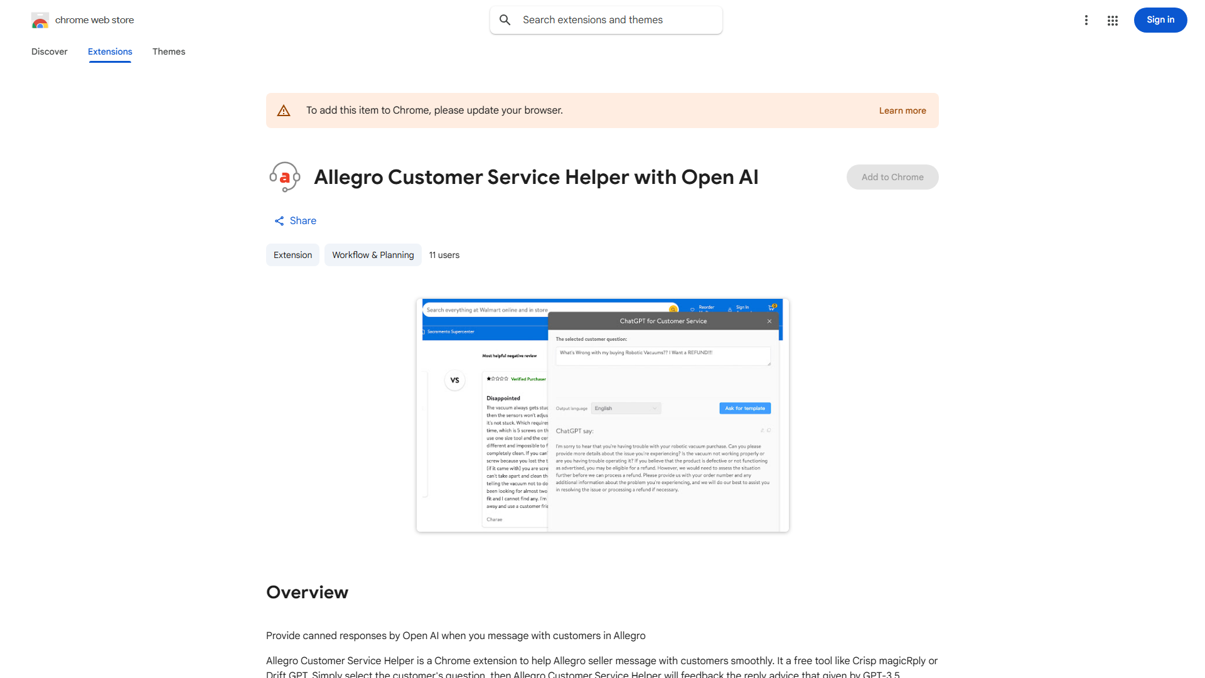Image resolution: width=1205 pixels, height=678 pixels.
Task: Click the Allegro Customer Service Helper title
Action: (x=536, y=177)
